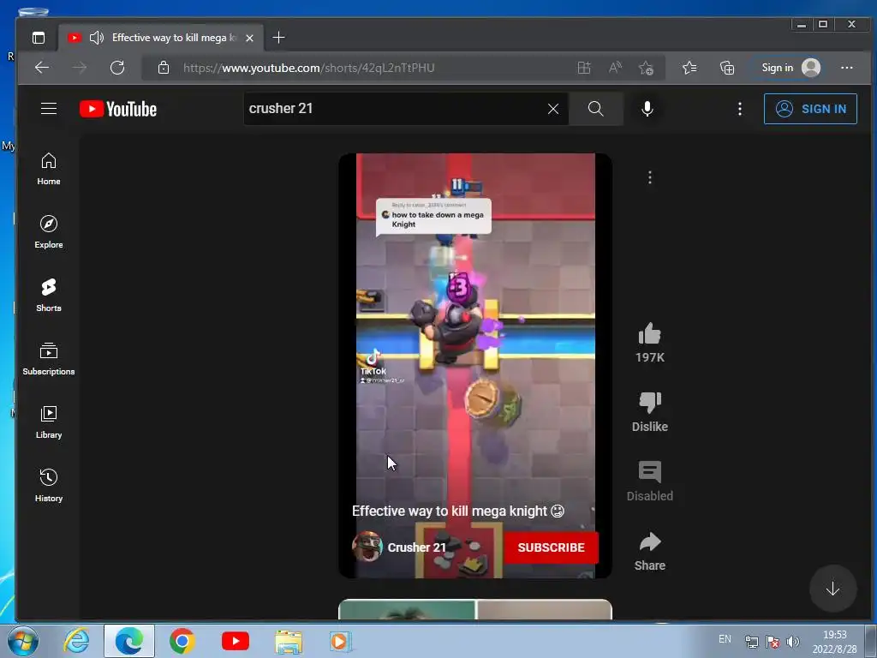Viewport: 877px width, 658px height.
Task: Launch Internet Explorer from the taskbar
Action: (x=76, y=641)
